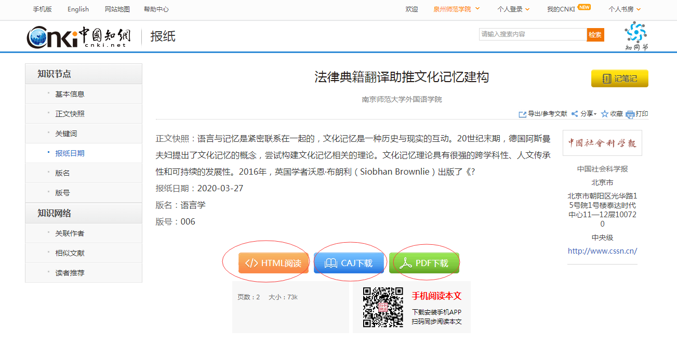Click the CNKI logo

click(x=79, y=36)
